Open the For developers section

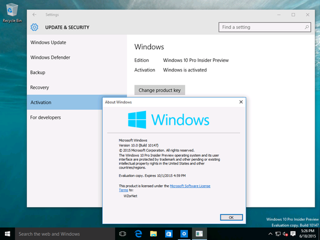64,118
